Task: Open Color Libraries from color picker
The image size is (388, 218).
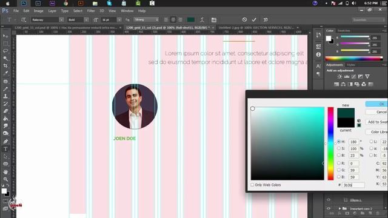Action: click(376, 132)
